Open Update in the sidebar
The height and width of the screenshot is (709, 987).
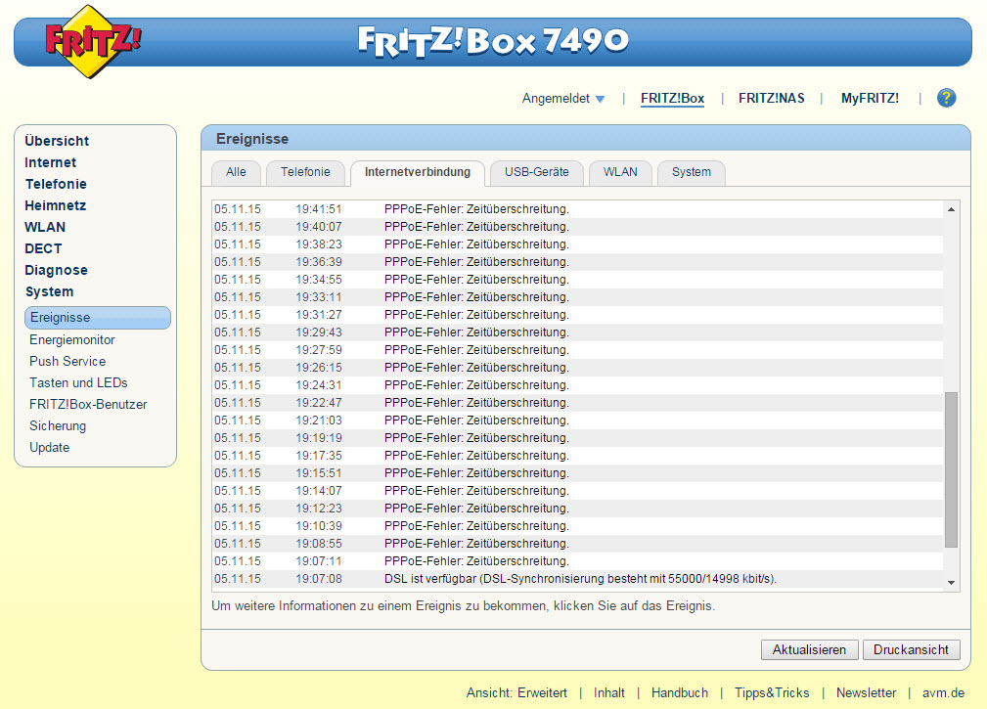pyautogui.click(x=49, y=447)
